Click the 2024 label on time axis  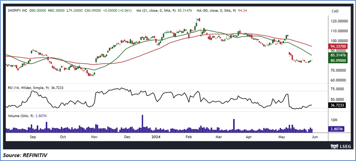pos(157,137)
